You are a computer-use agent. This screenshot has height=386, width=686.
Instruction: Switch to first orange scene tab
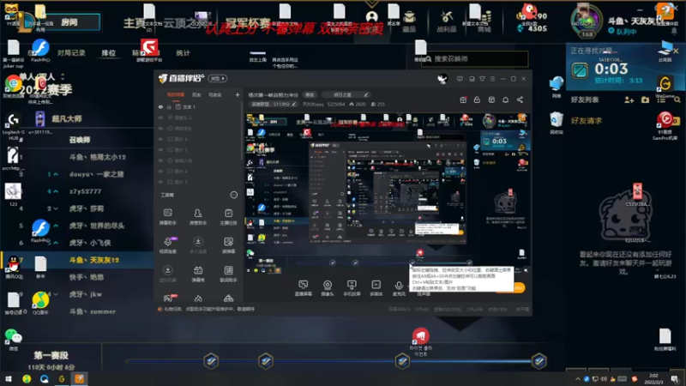click(x=176, y=94)
